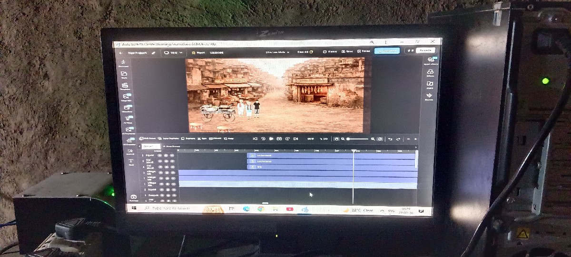Open the Media folder panel
Screen dimensions: 571x257
(124, 75)
